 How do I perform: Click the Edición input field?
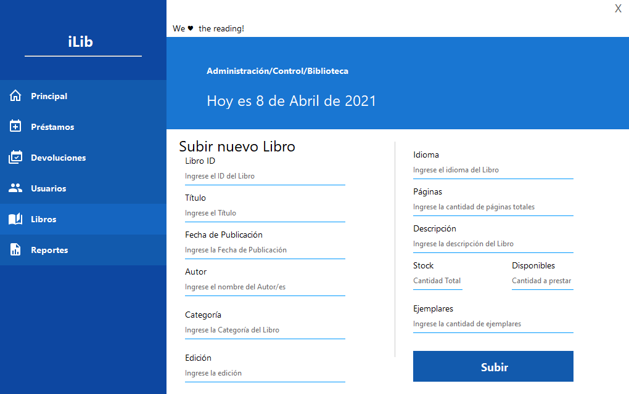(265, 373)
